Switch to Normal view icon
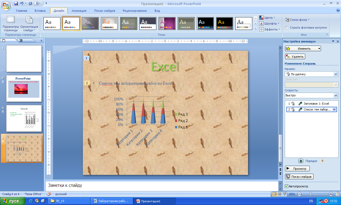This screenshot has width=341, height=205. pos(275,194)
